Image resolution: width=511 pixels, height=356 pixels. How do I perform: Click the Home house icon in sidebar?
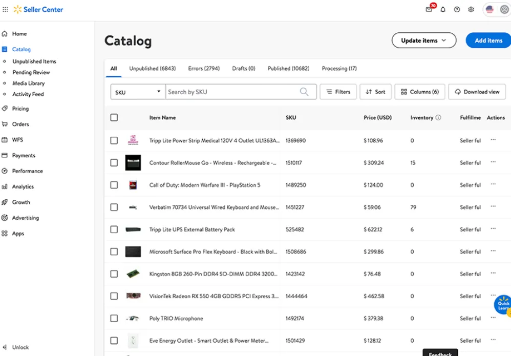5,34
